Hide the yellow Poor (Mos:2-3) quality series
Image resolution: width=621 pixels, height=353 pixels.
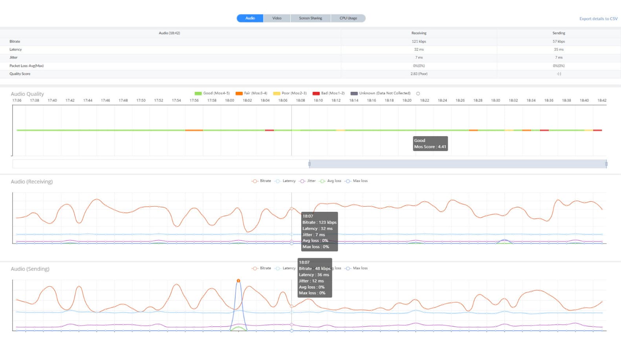277,93
